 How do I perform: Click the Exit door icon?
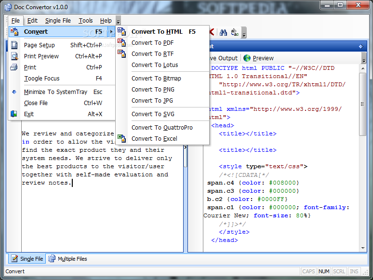pos(14,114)
